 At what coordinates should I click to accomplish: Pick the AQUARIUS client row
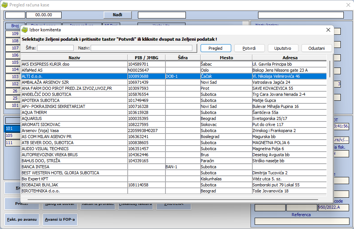pos(74,118)
